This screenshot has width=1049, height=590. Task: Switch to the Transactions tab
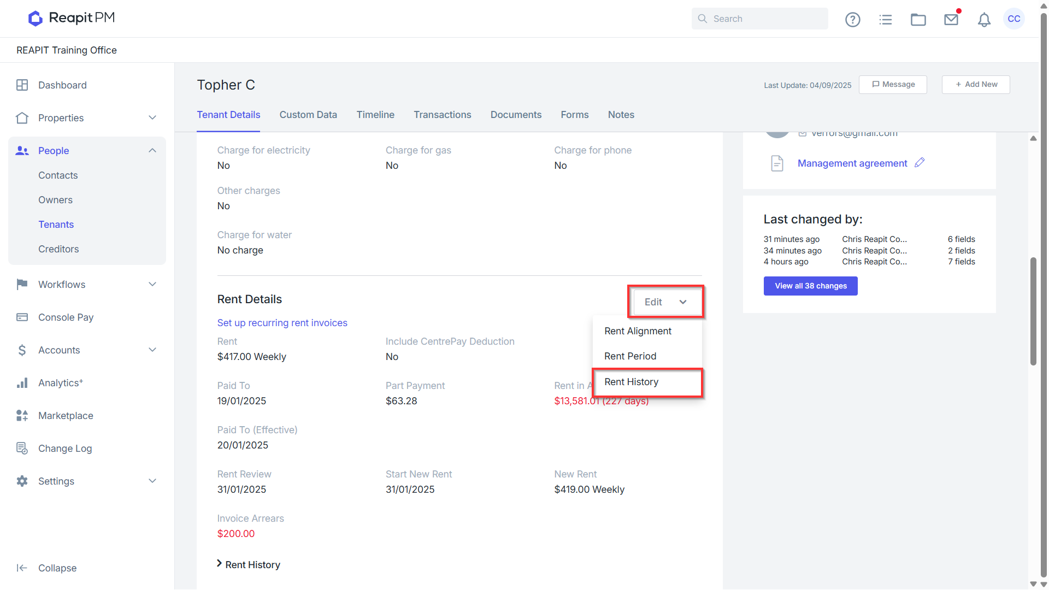442,115
